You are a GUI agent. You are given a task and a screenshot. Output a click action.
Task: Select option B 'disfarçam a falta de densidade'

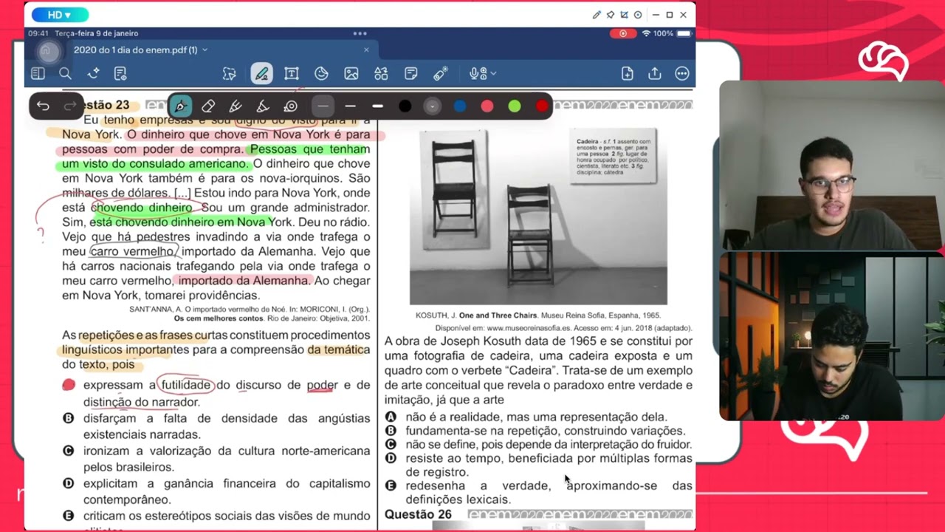69,418
